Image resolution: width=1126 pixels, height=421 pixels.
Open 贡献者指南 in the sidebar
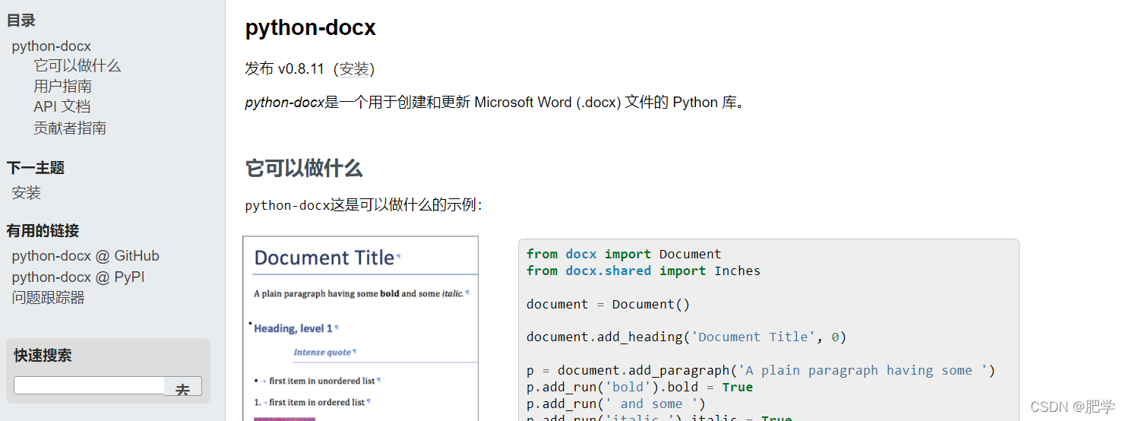[x=70, y=128]
